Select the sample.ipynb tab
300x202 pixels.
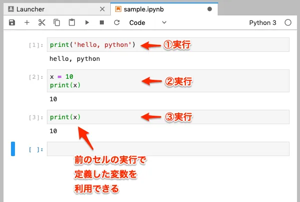click(164, 9)
